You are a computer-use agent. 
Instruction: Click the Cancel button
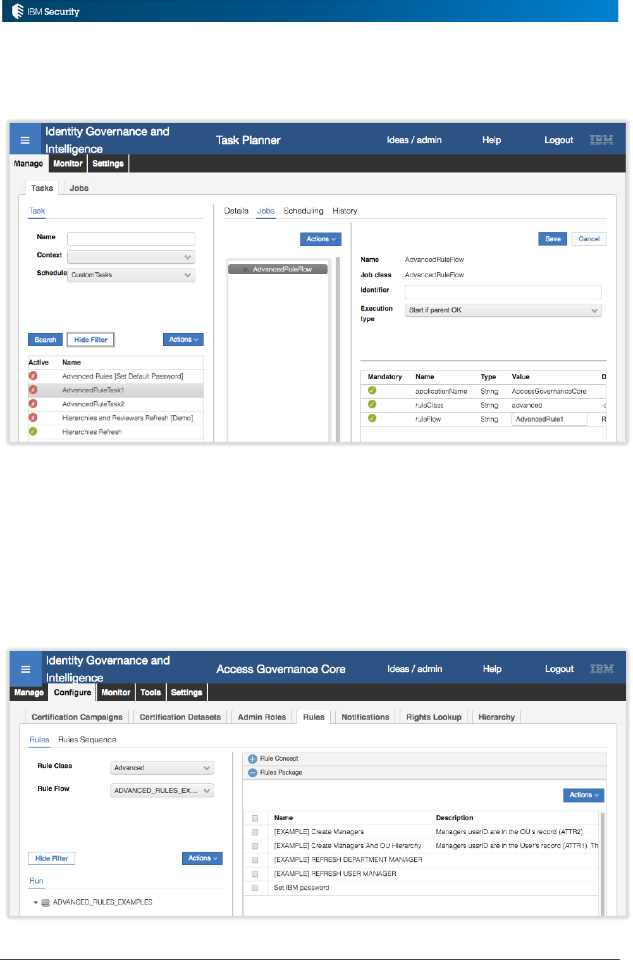[x=589, y=239]
